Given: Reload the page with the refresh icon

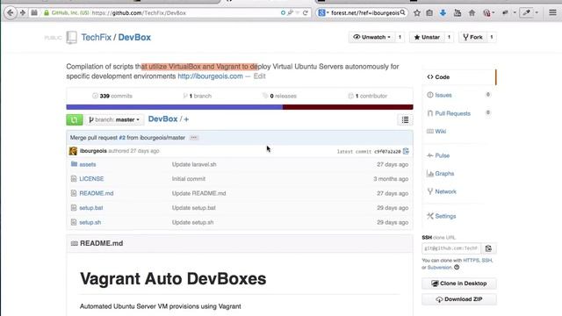Looking at the screenshot, I should click(306, 13).
